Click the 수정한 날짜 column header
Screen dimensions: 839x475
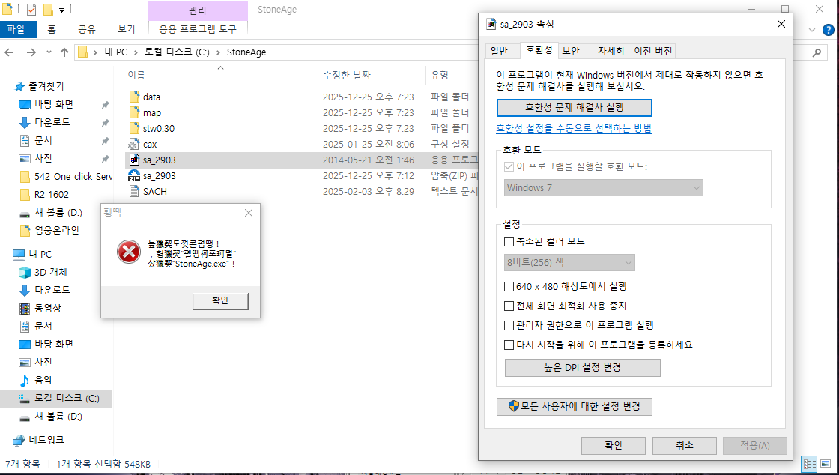tap(346, 75)
